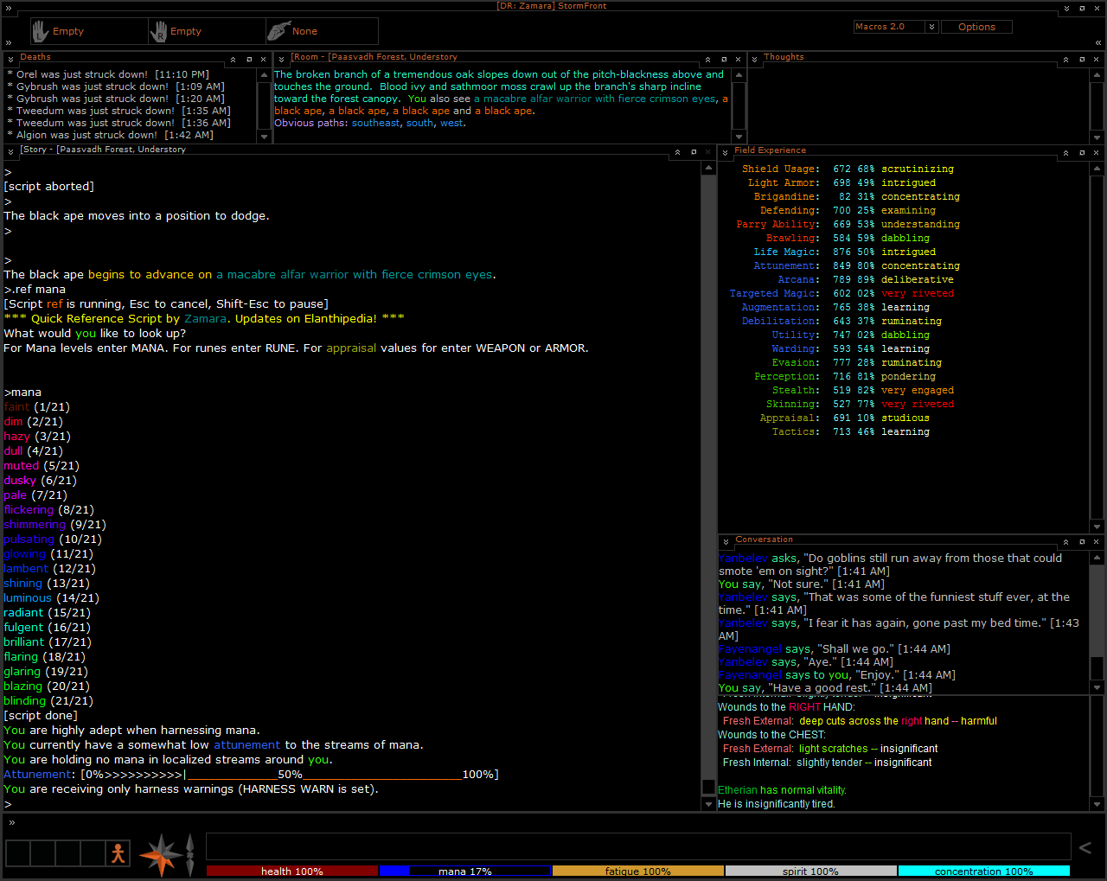Click the Conversation panel scroll-up arrow
1107x881 pixels.
click(x=1097, y=558)
